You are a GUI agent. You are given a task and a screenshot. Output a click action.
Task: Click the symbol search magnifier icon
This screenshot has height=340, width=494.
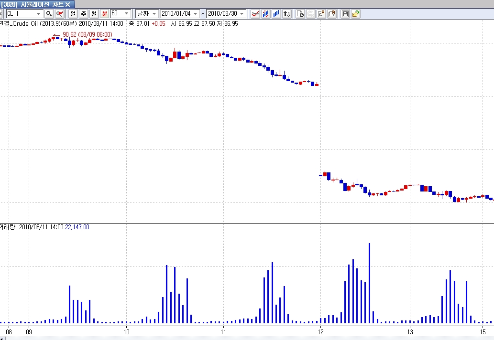coord(49,14)
